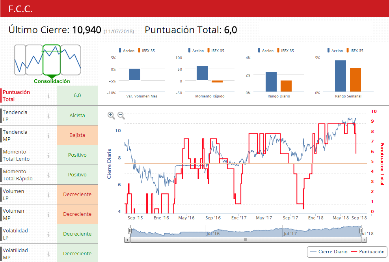Image resolution: width=389 pixels, height=262 pixels.
Task: Toggle Accion legend in Rango Semanal chart
Action: [335, 51]
